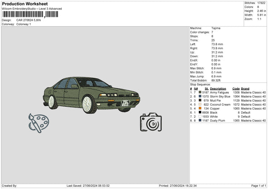Click the Up value 31.2 mm
This screenshot has height=189, width=268.
217,52
